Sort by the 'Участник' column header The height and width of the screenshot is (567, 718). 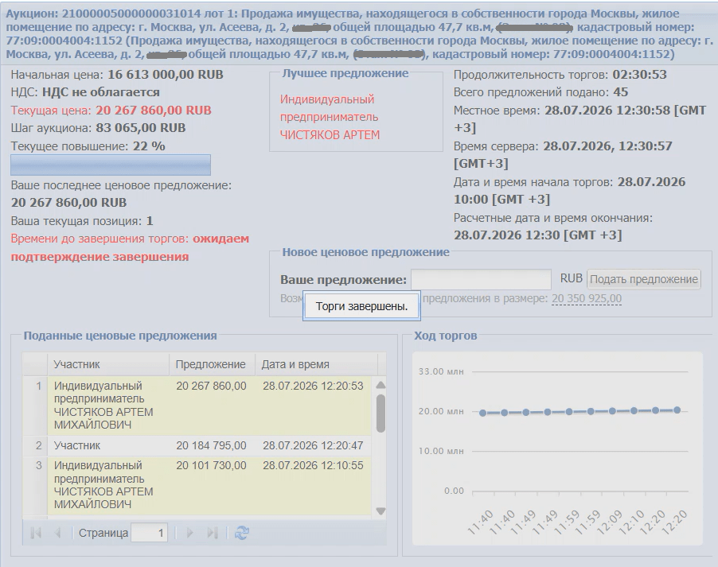108,364
